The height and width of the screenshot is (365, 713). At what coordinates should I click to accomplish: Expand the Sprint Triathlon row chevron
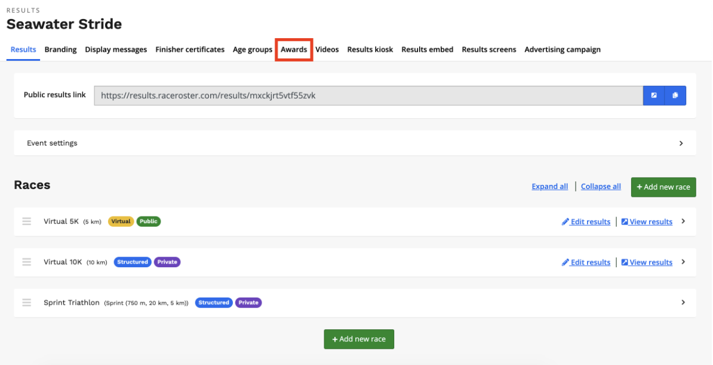pyautogui.click(x=683, y=302)
